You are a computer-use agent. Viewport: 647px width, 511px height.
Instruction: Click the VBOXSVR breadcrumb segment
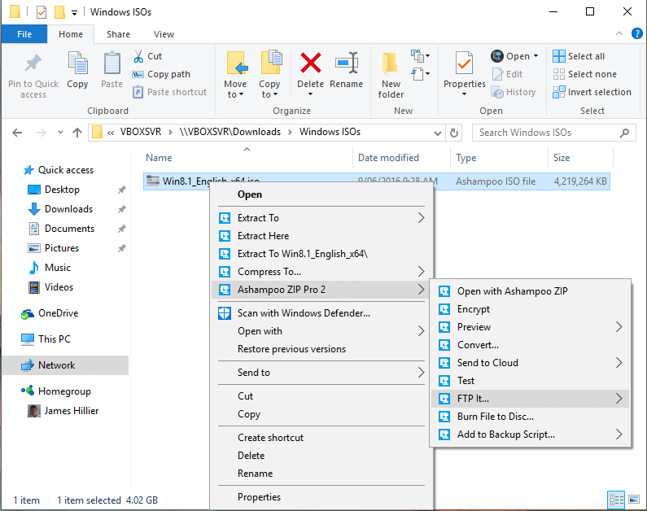tap(141, 132)
